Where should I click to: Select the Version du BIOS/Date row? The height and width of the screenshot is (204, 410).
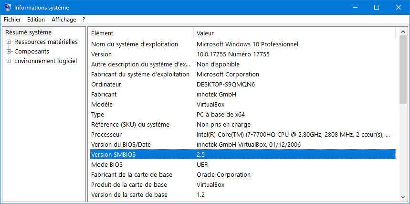(243, 145)
